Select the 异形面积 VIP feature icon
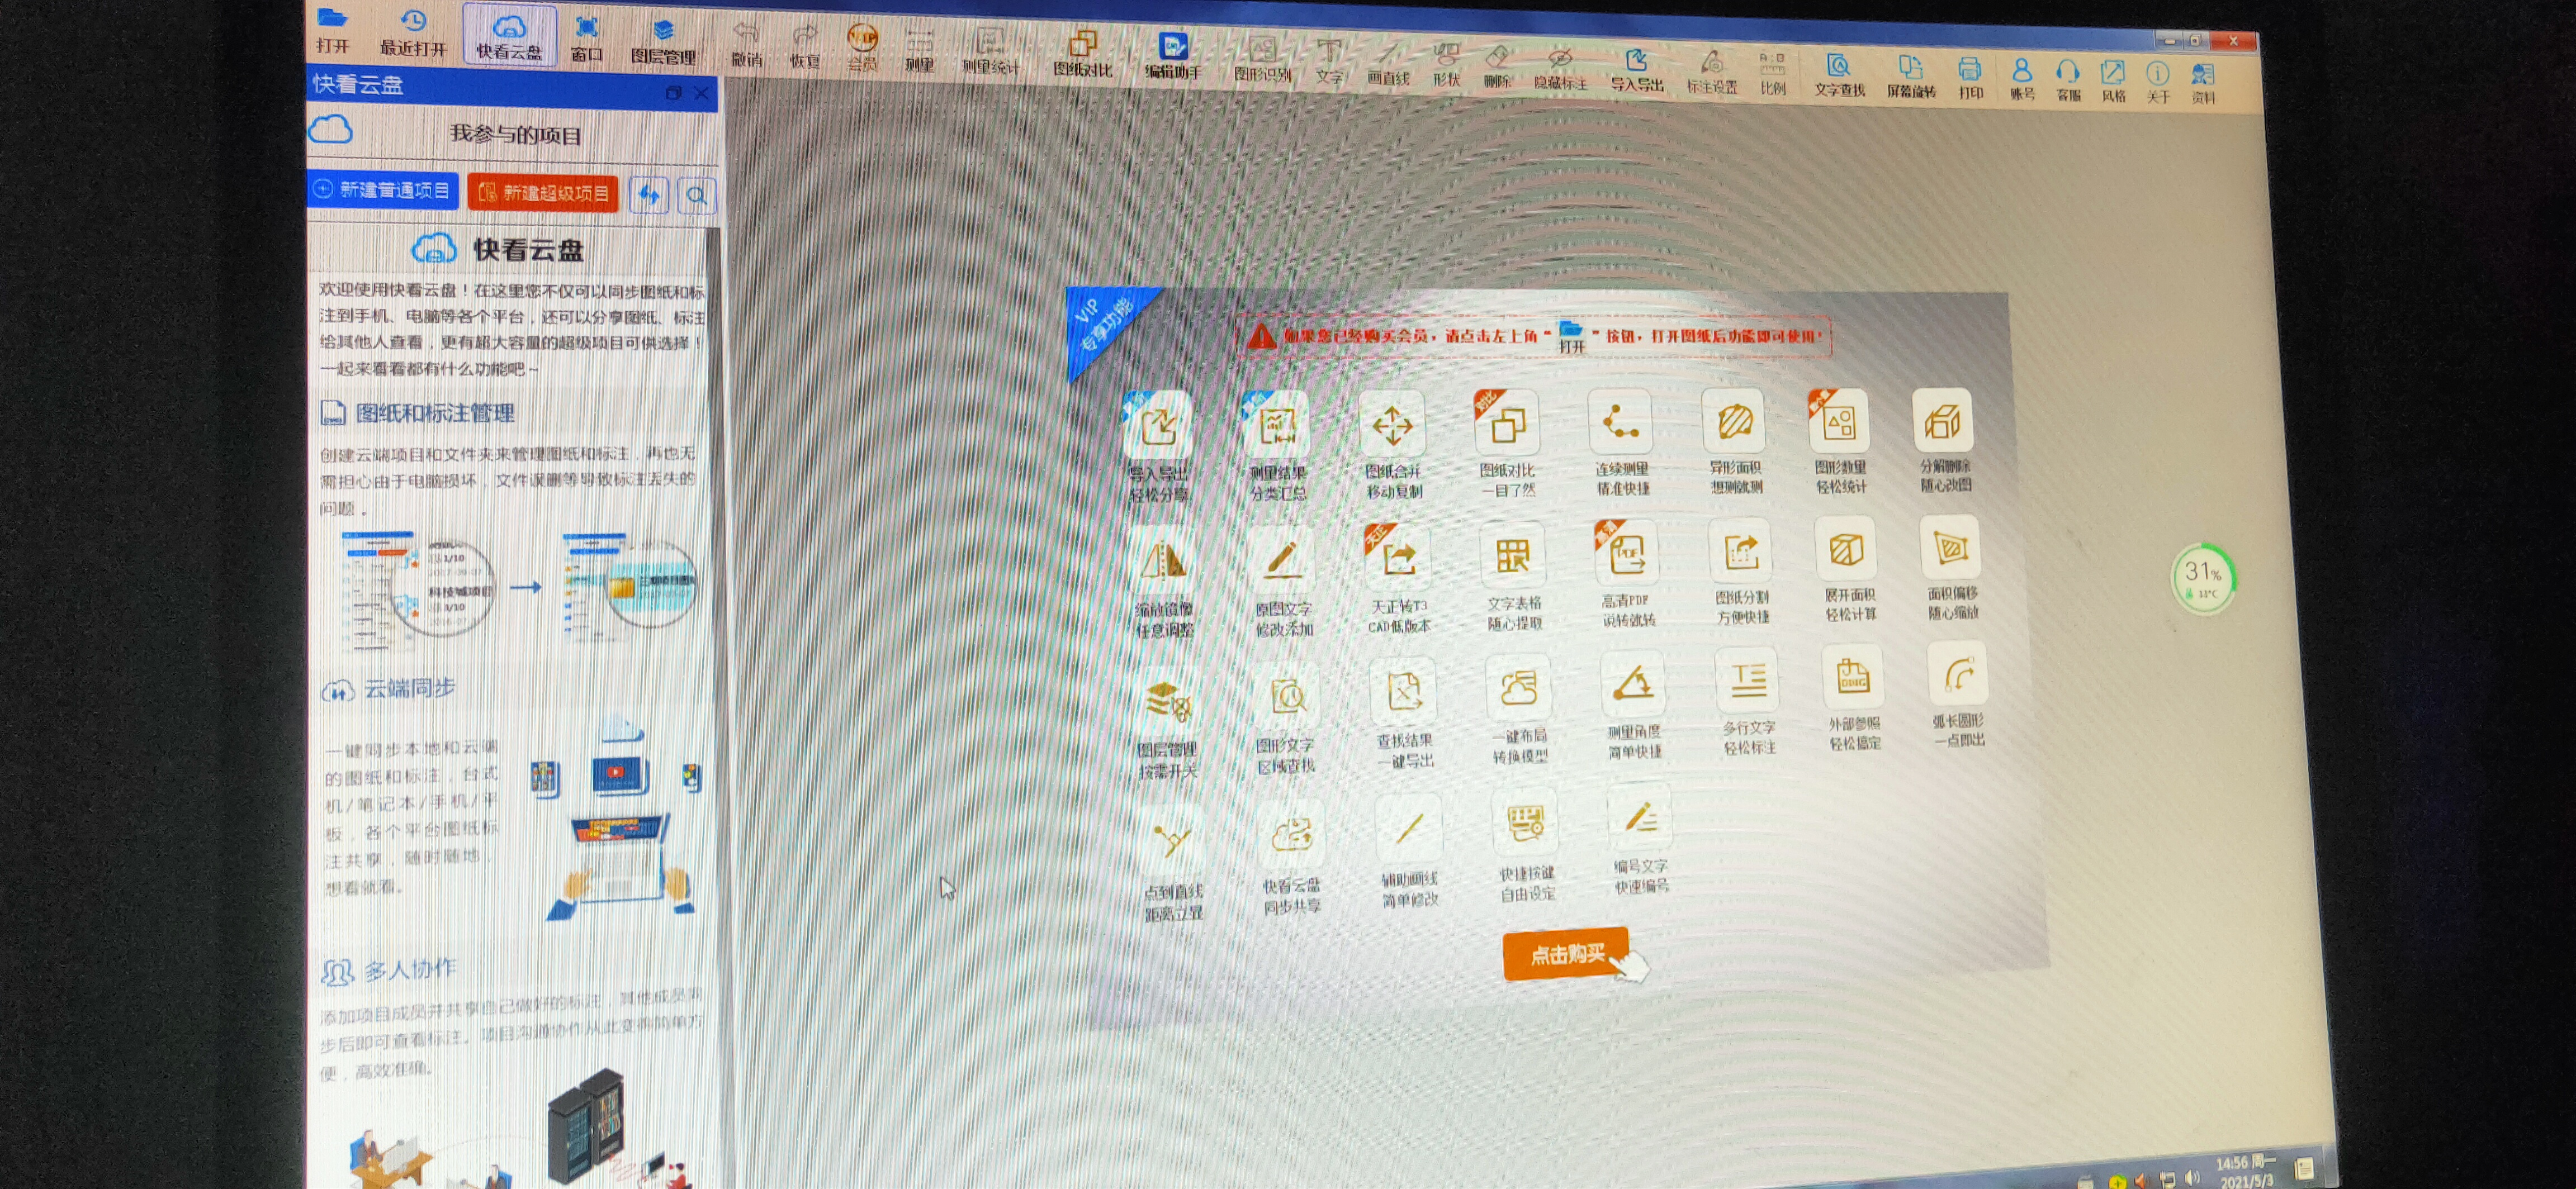 tap(1735, 422)
